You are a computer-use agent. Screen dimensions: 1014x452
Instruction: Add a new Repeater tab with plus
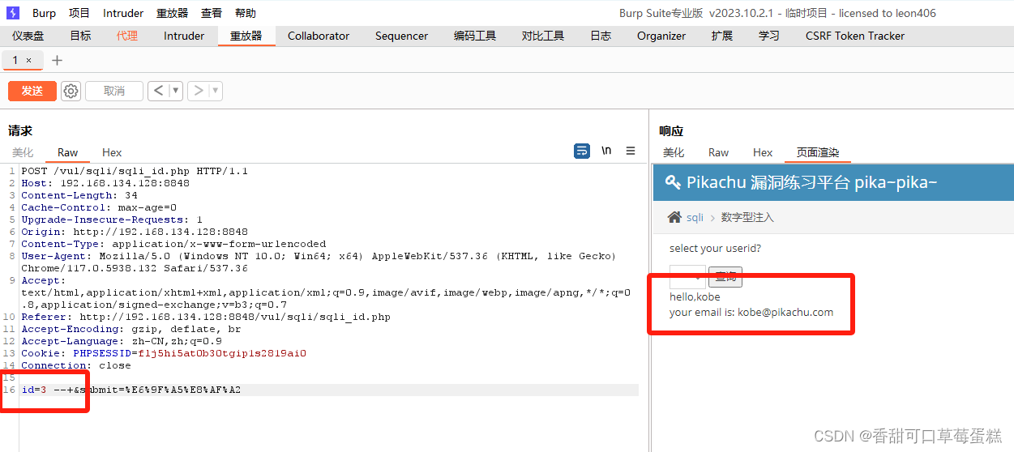(57, 61)
